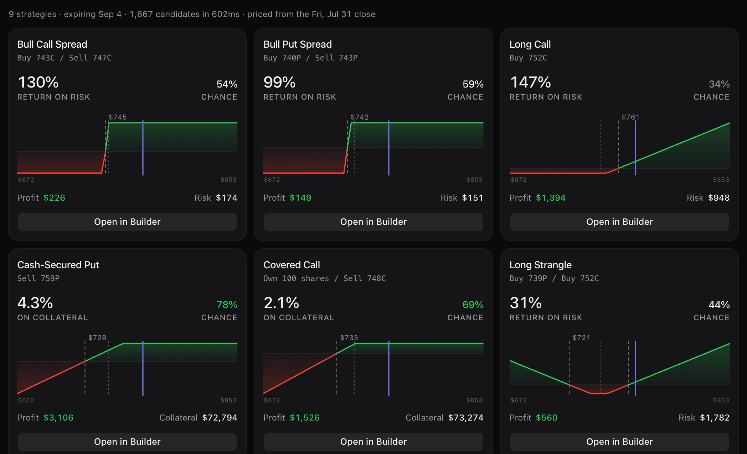Click legs text 'Buy 743C / Sell 747C'
Image resolution: width=747 pixels, height=454 pixels.
64,58
